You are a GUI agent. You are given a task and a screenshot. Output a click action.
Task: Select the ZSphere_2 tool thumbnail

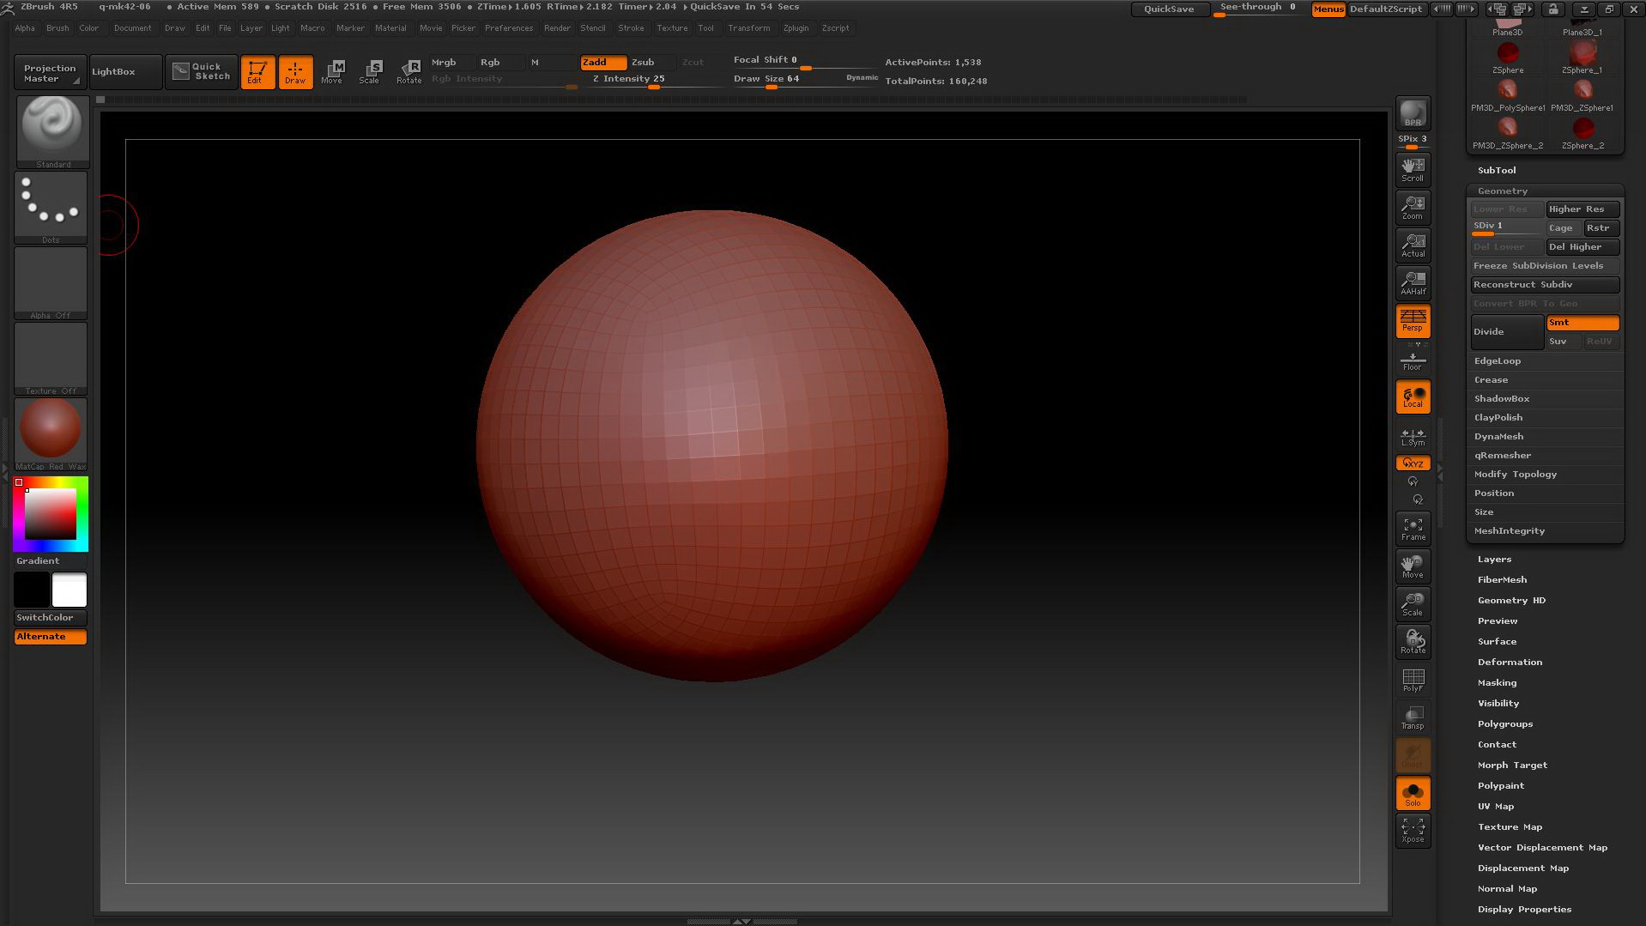1582,134
